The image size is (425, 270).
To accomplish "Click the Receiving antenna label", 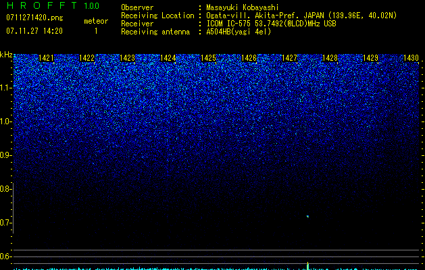I will pyautogui.click(x=155, y=32).
